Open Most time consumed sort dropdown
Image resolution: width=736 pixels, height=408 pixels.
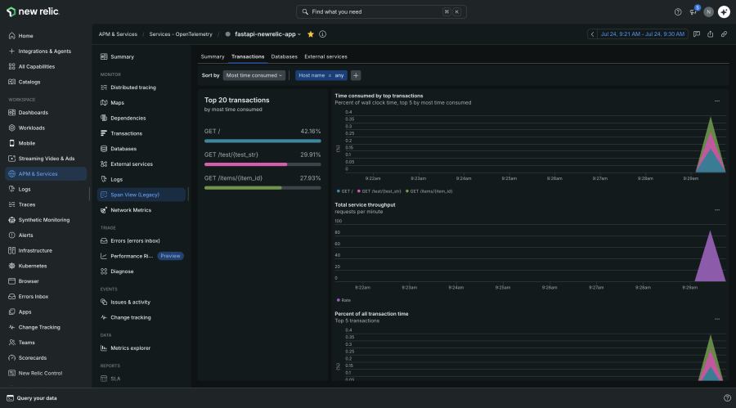coord(254,75)
